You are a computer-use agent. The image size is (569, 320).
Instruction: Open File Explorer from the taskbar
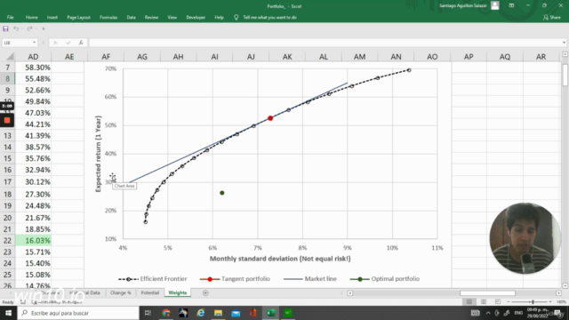coord(218,313)
